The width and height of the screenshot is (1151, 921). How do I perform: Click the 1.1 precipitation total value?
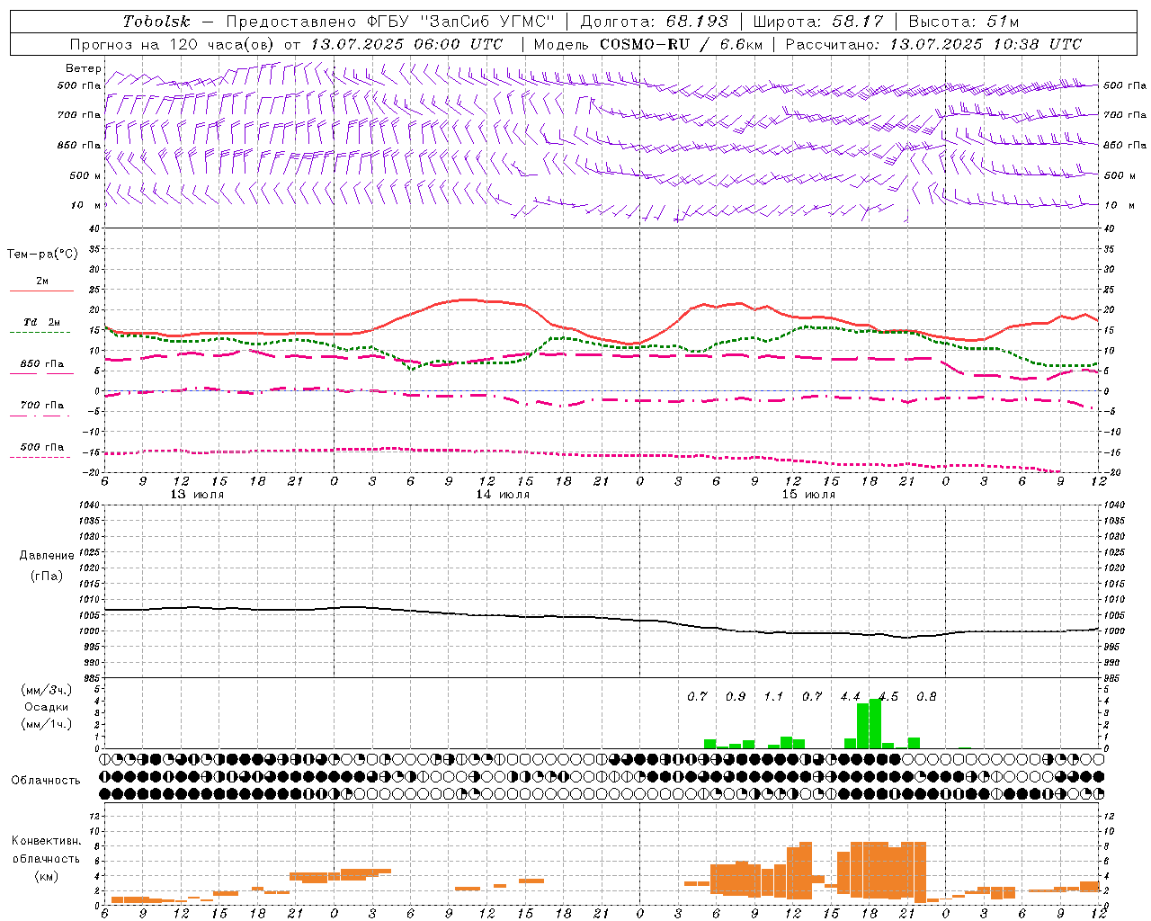[x=773, y=696]
